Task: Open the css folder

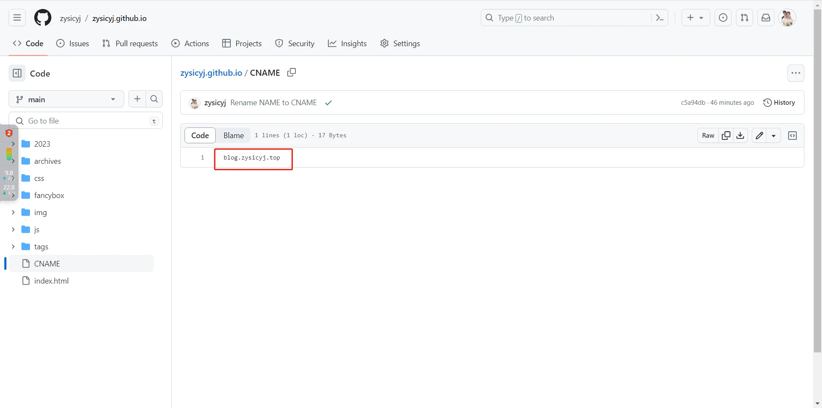Action: (x=39, y=178)
